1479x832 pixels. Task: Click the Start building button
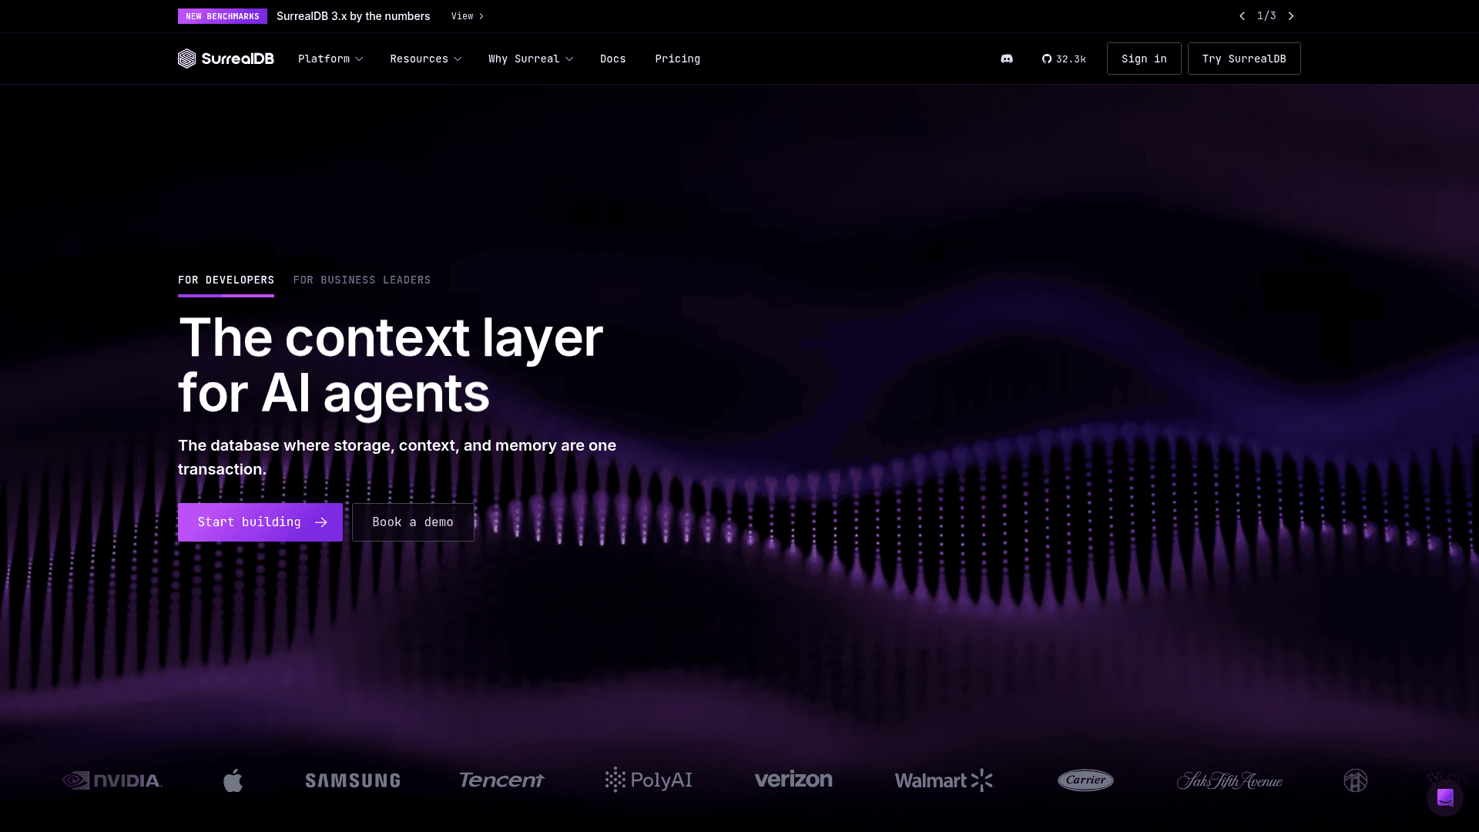(260, 522)
